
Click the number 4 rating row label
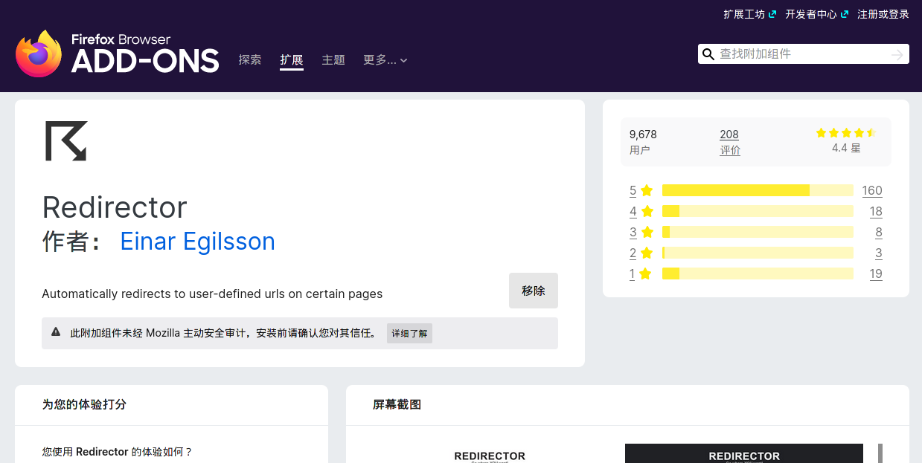633,211
